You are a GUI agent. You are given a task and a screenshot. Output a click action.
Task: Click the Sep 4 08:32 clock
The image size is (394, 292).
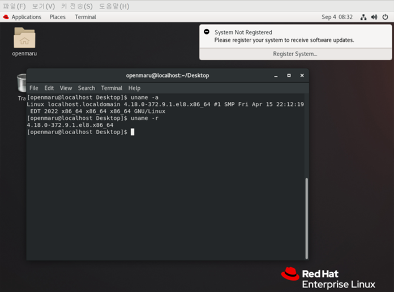pyautogui.click(x=337, y=17)
